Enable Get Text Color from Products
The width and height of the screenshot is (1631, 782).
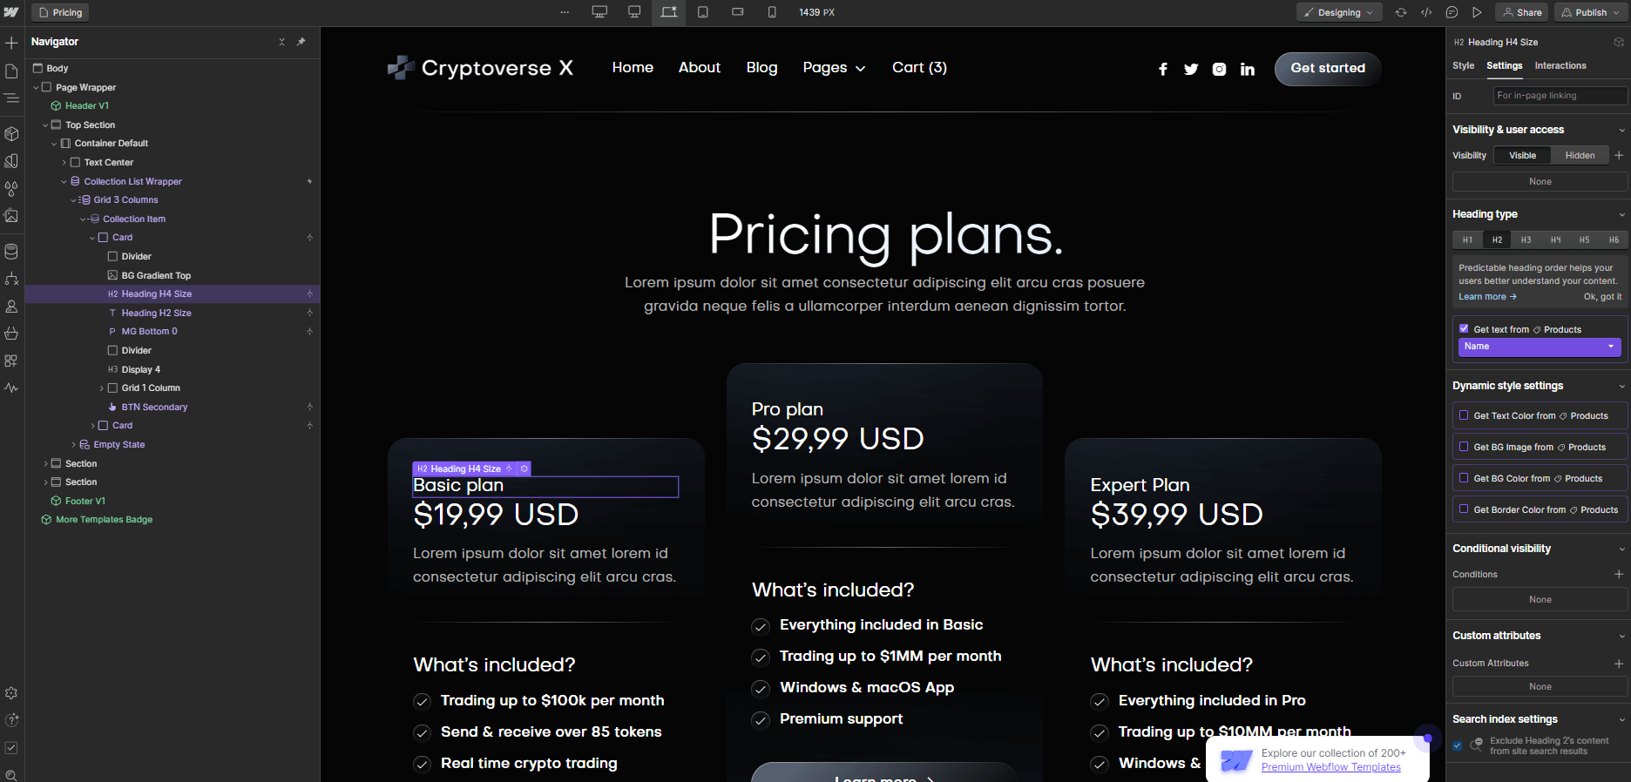[1465, 415]
